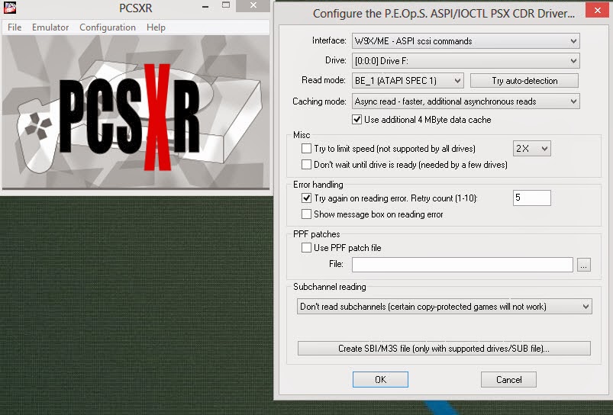Click the Misc group label
Viewport: 613px width, 415px height.
pyautogui.click(x=302, y=135)
